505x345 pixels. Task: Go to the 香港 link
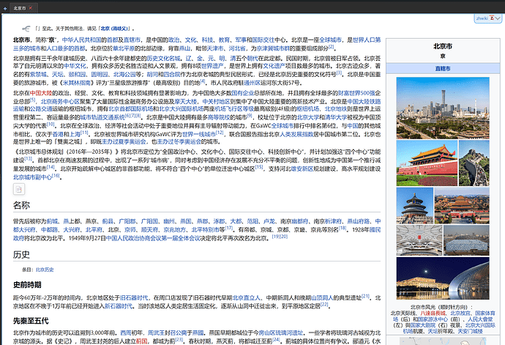(x=58, y=134)
